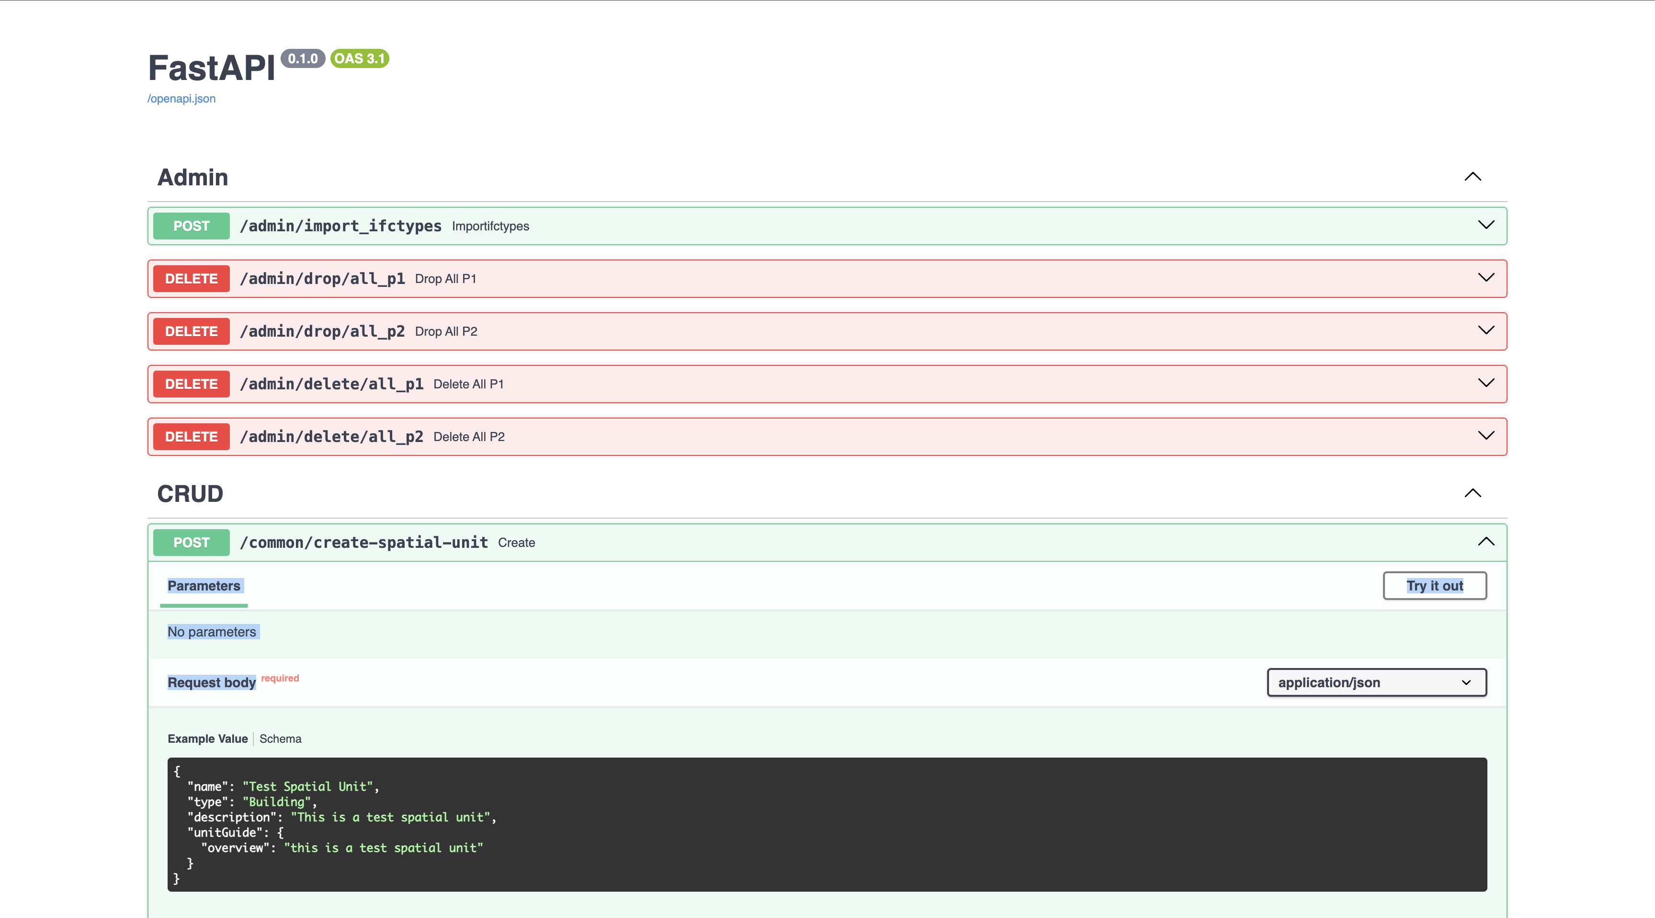Expand the /admin/import_ifctypes endpoint arrow

1486,225
